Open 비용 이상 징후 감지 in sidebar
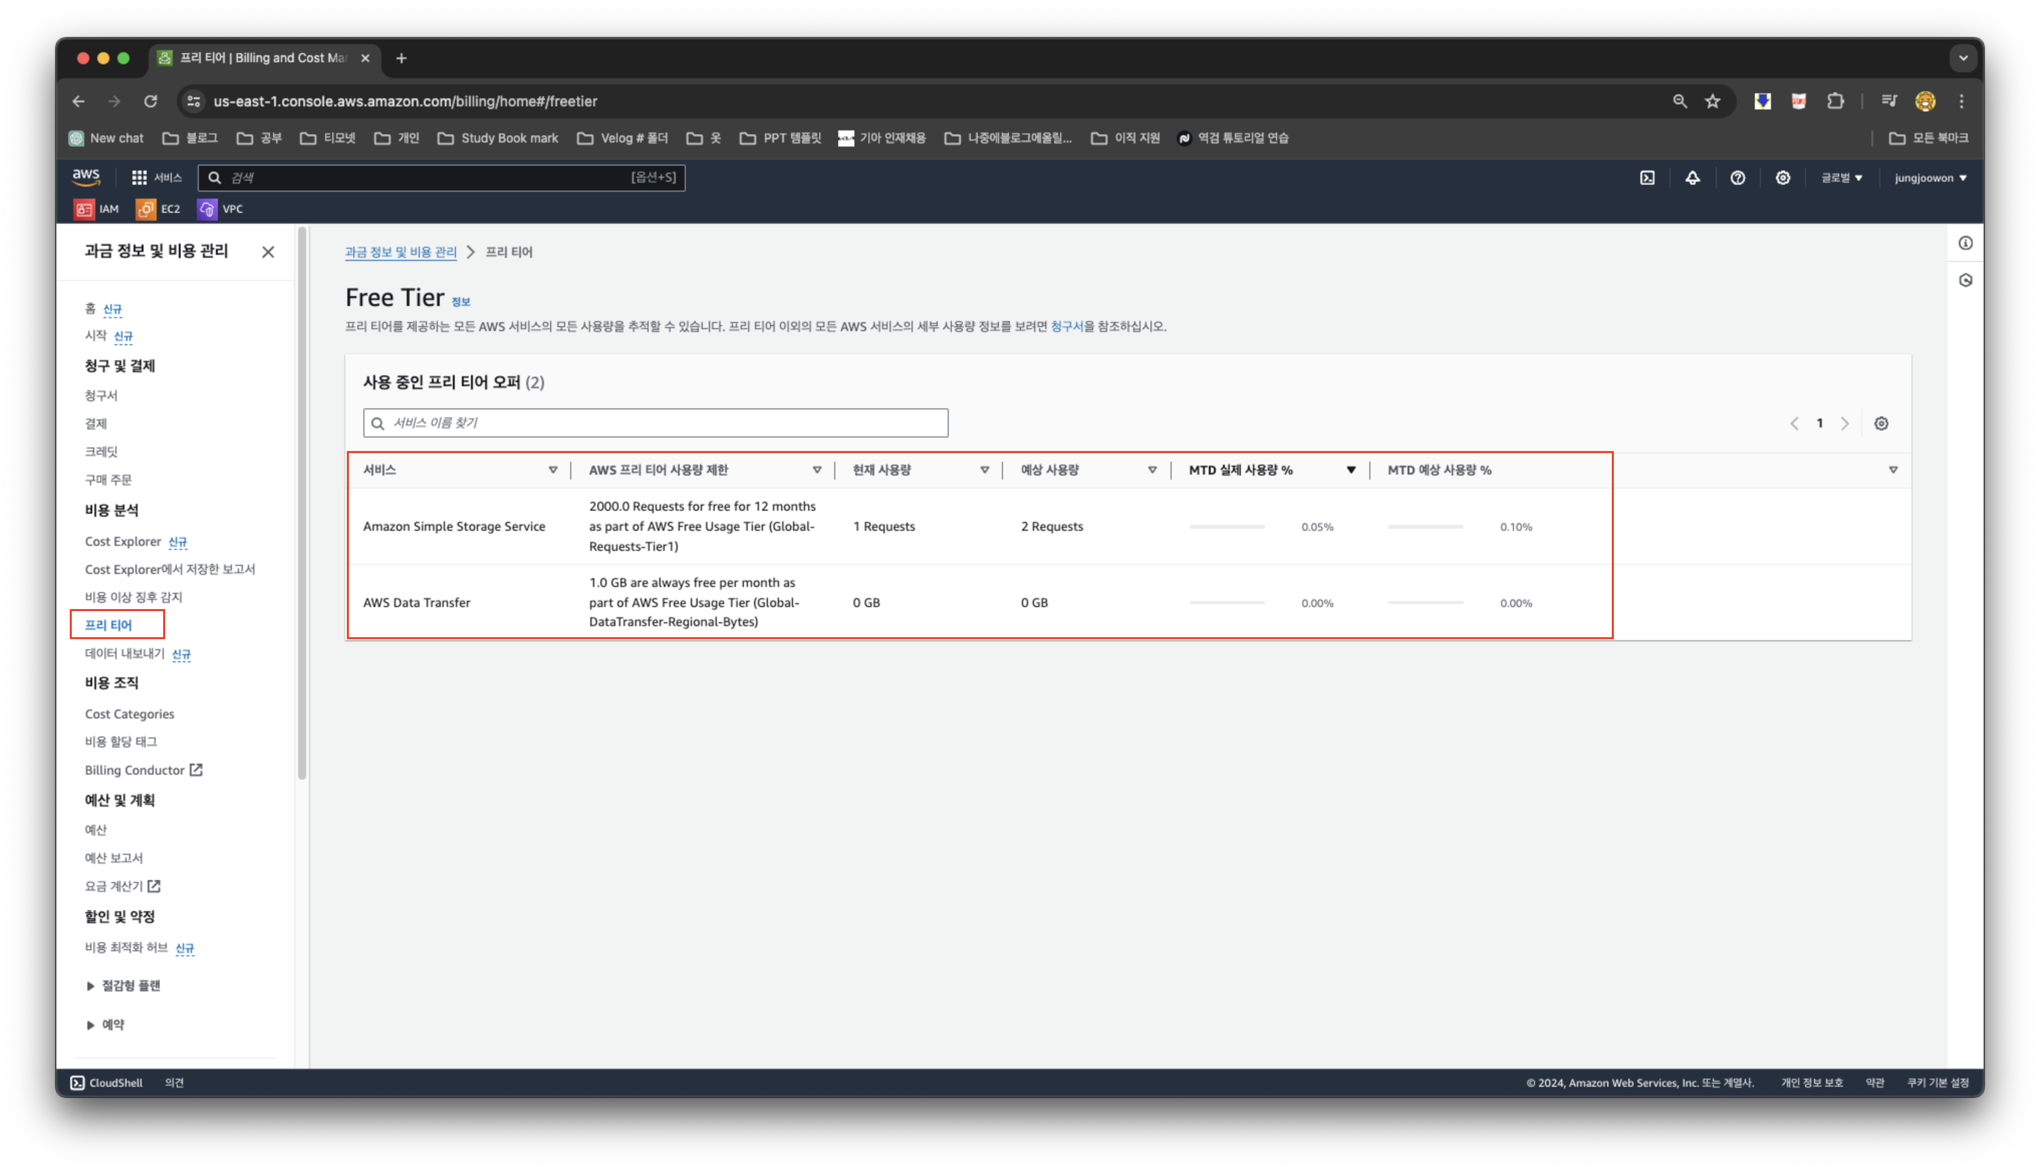Image resolution: width=2040 pixels, height=1171 pixels. (x=134, y=597)
